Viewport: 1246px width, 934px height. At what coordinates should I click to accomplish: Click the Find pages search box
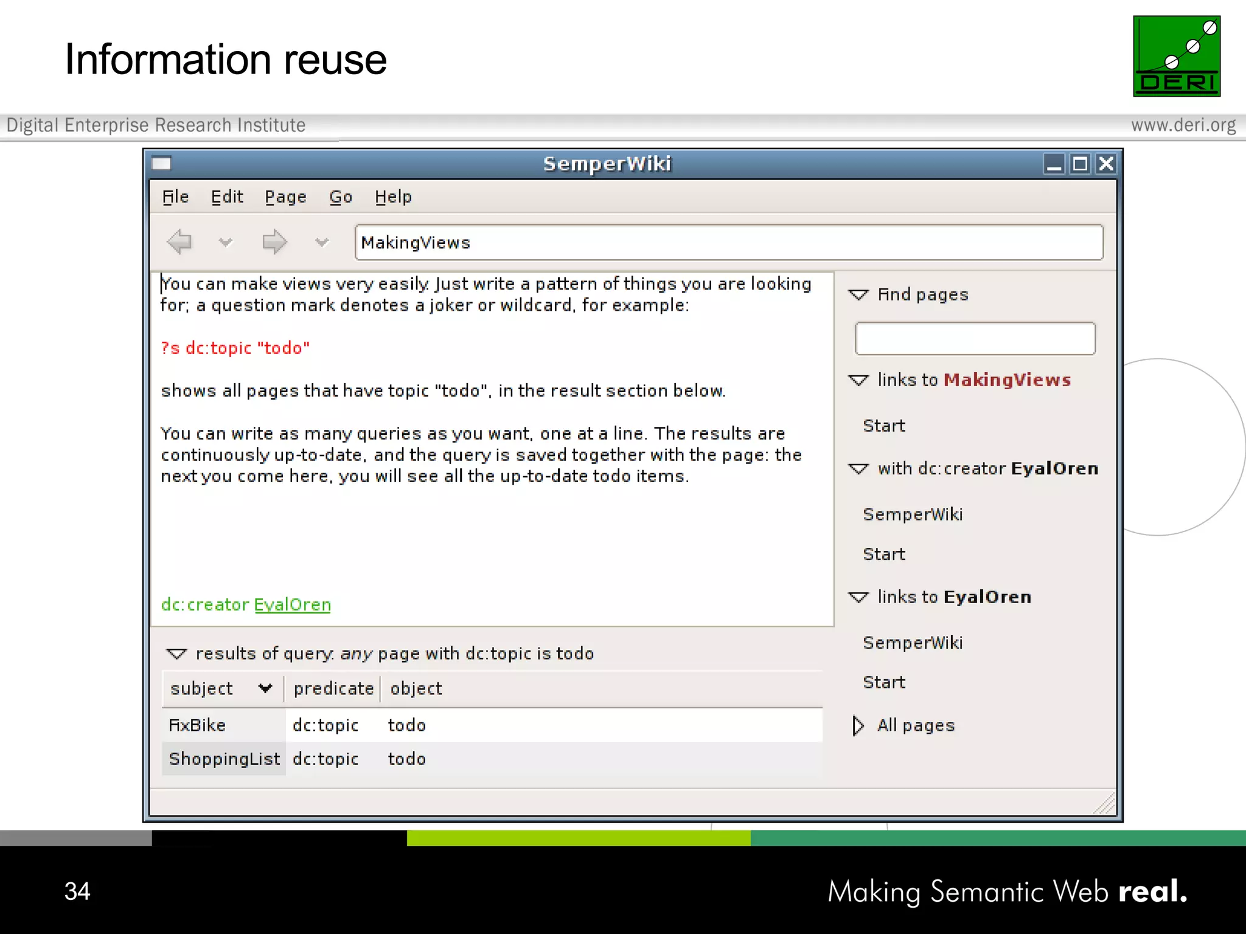(975, 339)
